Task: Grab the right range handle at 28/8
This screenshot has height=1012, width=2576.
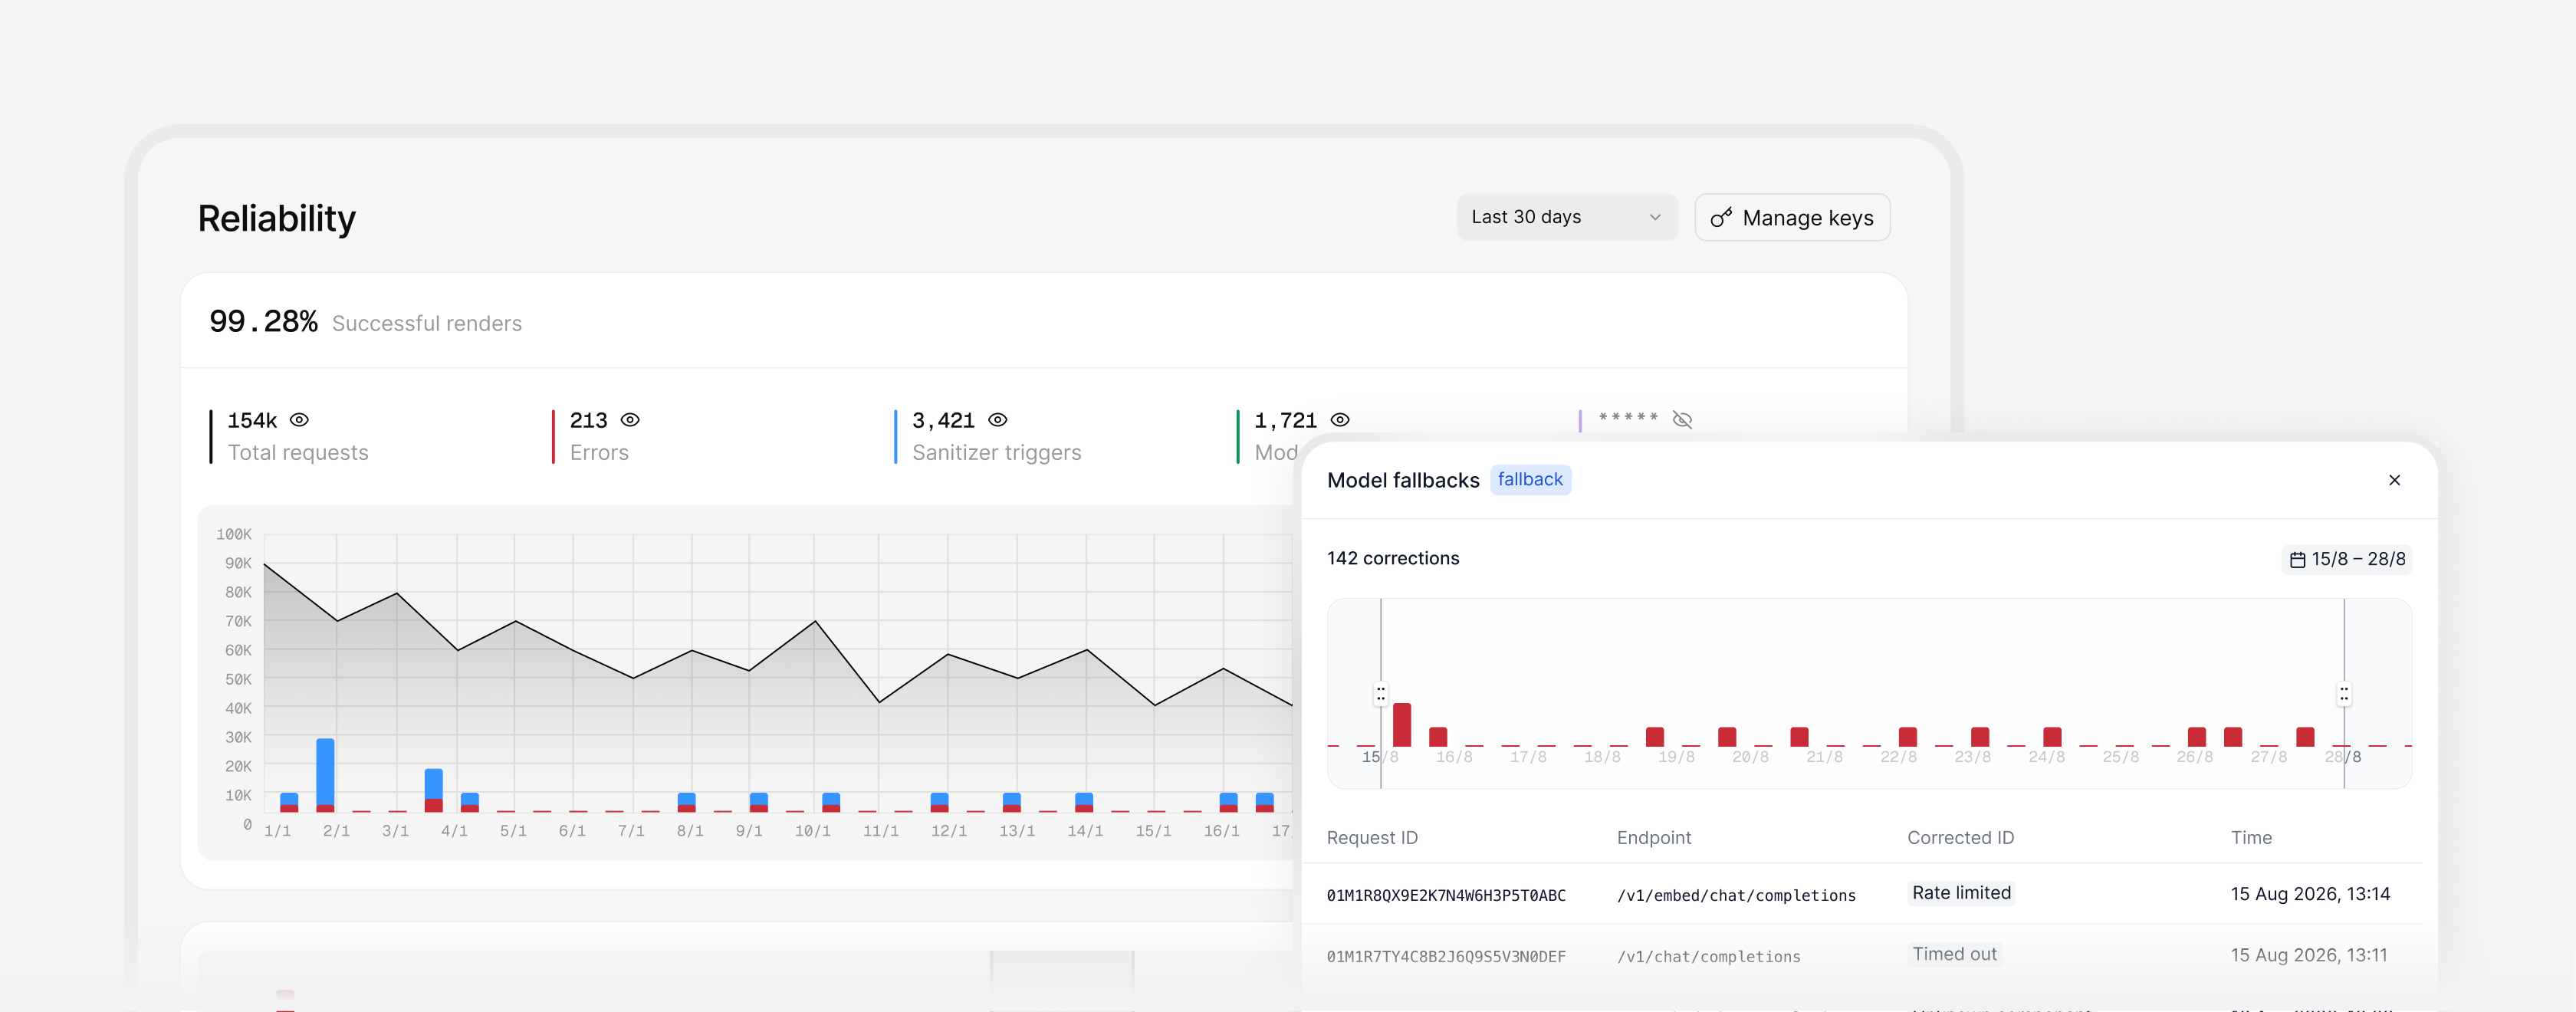Action: point(2344,694)
